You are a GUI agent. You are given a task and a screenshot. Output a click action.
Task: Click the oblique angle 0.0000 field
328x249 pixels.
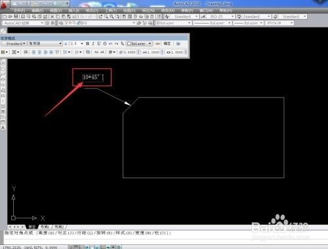click(129, 52)
